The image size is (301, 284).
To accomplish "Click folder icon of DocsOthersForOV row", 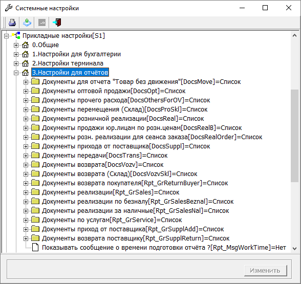I will (x=35, y=100).
